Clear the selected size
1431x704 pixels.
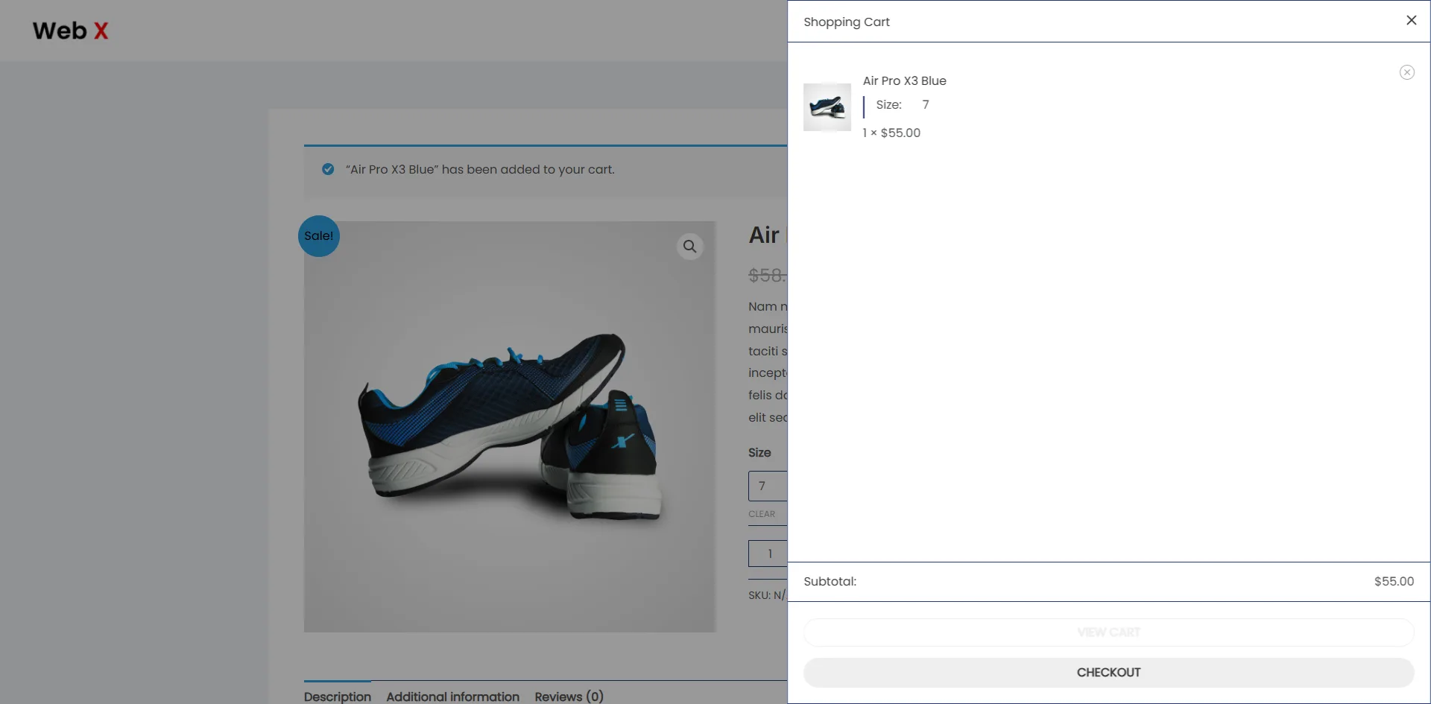point(762,514)
